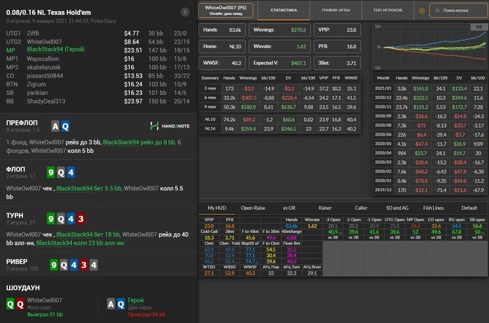Click the magnifier icon in player search
The image size is (489, 323).
tap(437, 10)
